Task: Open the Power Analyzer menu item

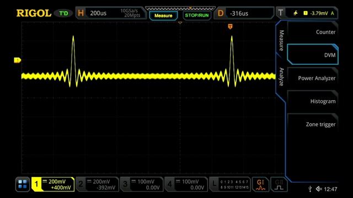Action: click(x=313, y=78)
